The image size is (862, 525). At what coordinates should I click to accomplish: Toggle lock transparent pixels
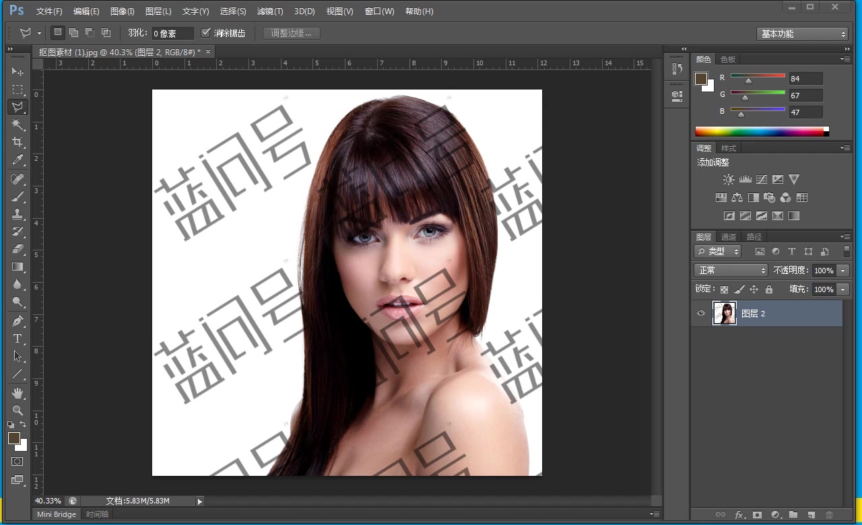(x=724, y=289)
